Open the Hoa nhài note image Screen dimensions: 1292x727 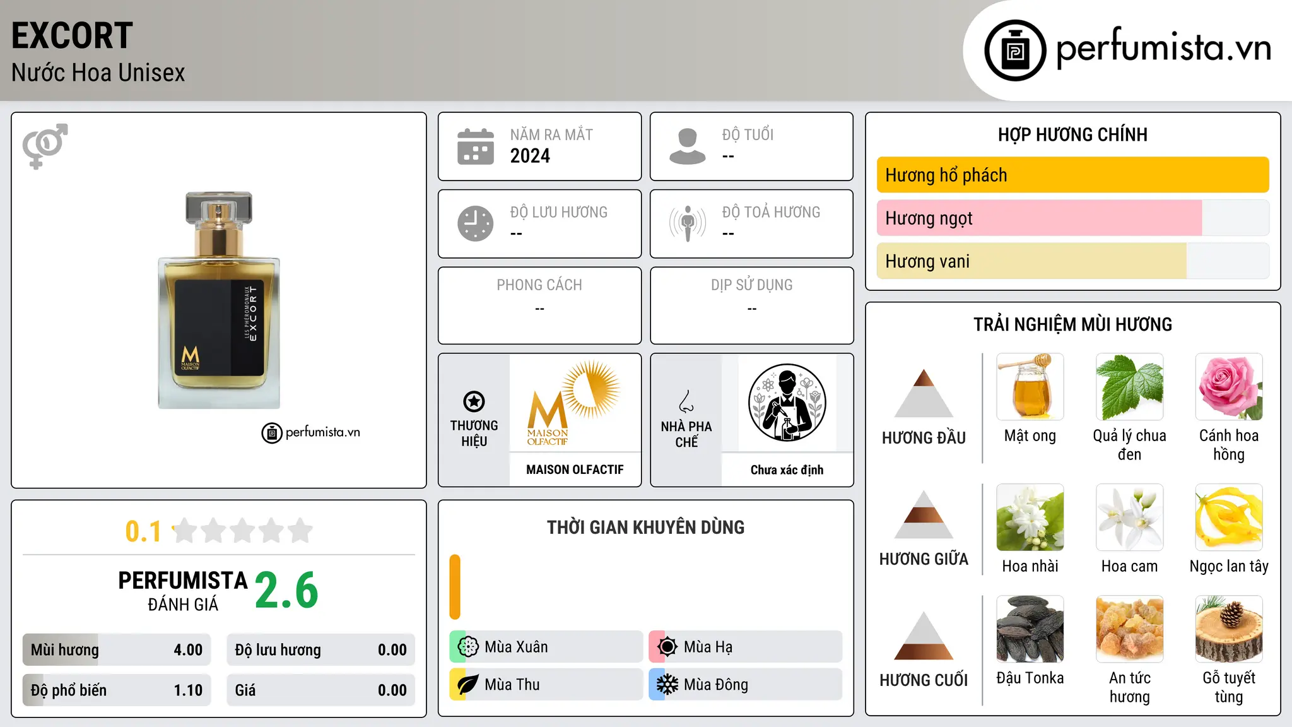[x=1030, y=517]
